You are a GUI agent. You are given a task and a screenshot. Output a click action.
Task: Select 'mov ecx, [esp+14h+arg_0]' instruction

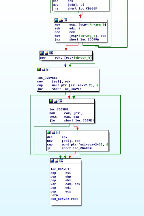[81, 25]
